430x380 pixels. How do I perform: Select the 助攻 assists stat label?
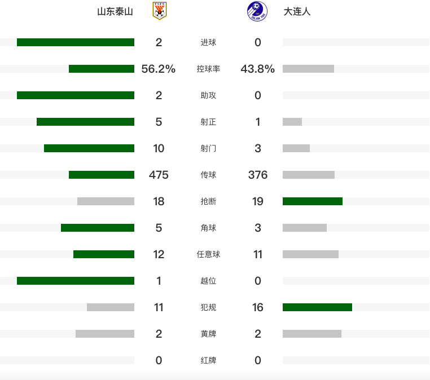(208, 95)
